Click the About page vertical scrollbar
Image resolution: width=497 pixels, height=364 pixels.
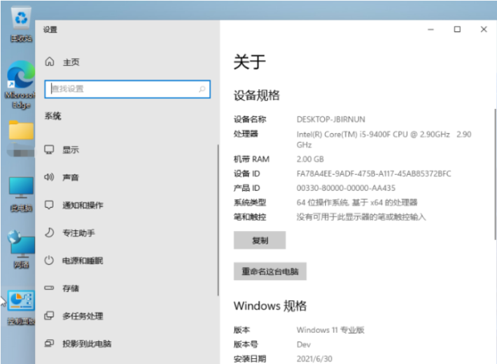[494, 172]
